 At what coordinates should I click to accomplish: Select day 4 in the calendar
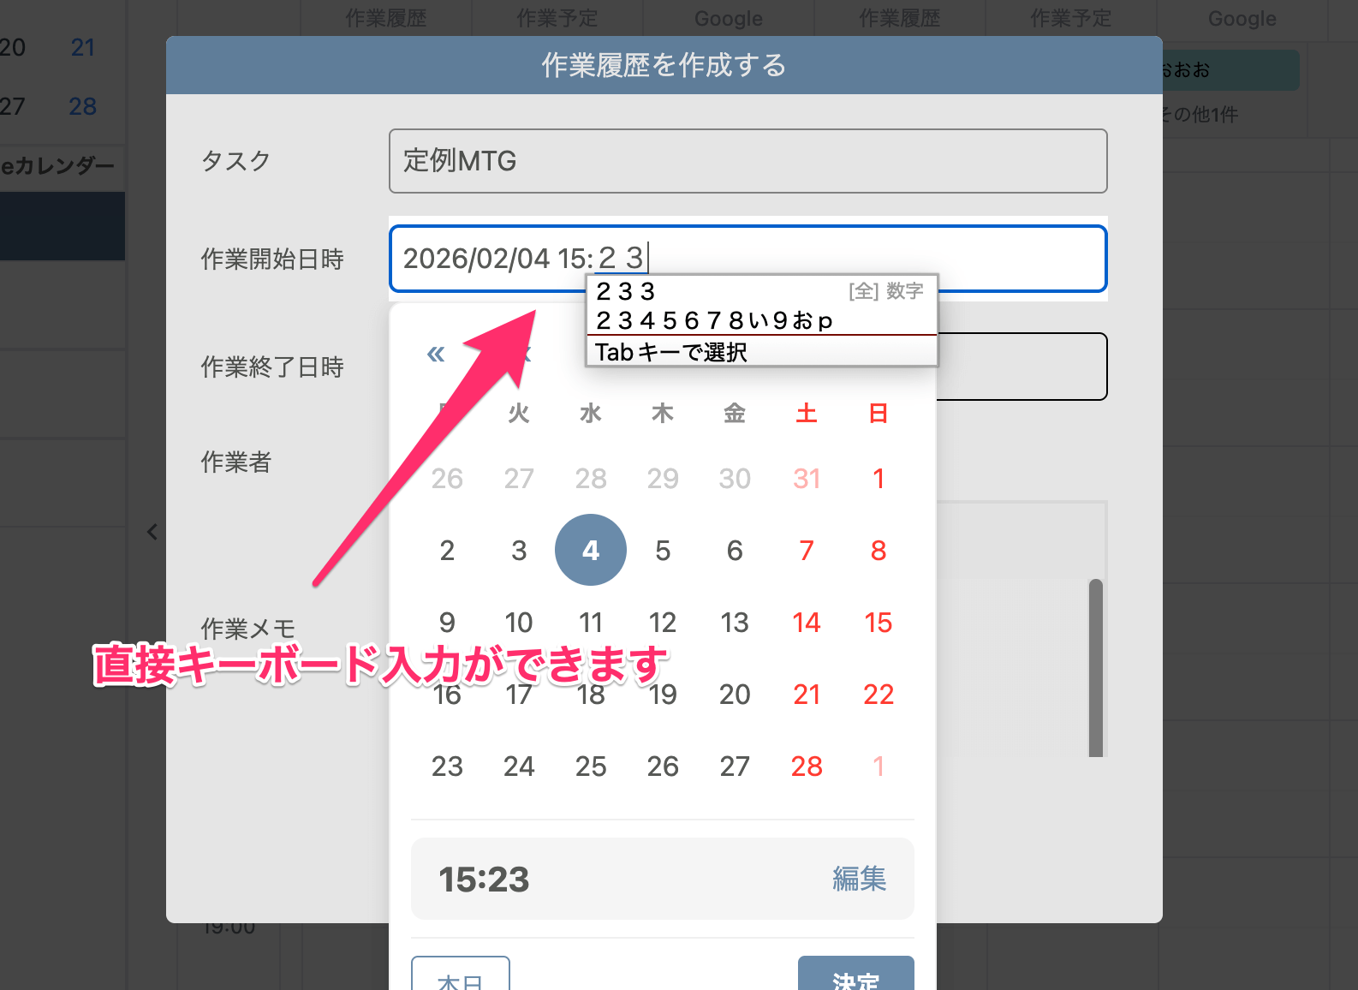591,550
